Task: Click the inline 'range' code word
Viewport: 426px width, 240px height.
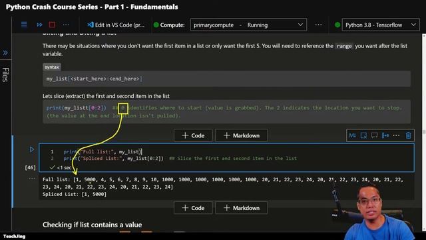Action: point(344,46)
